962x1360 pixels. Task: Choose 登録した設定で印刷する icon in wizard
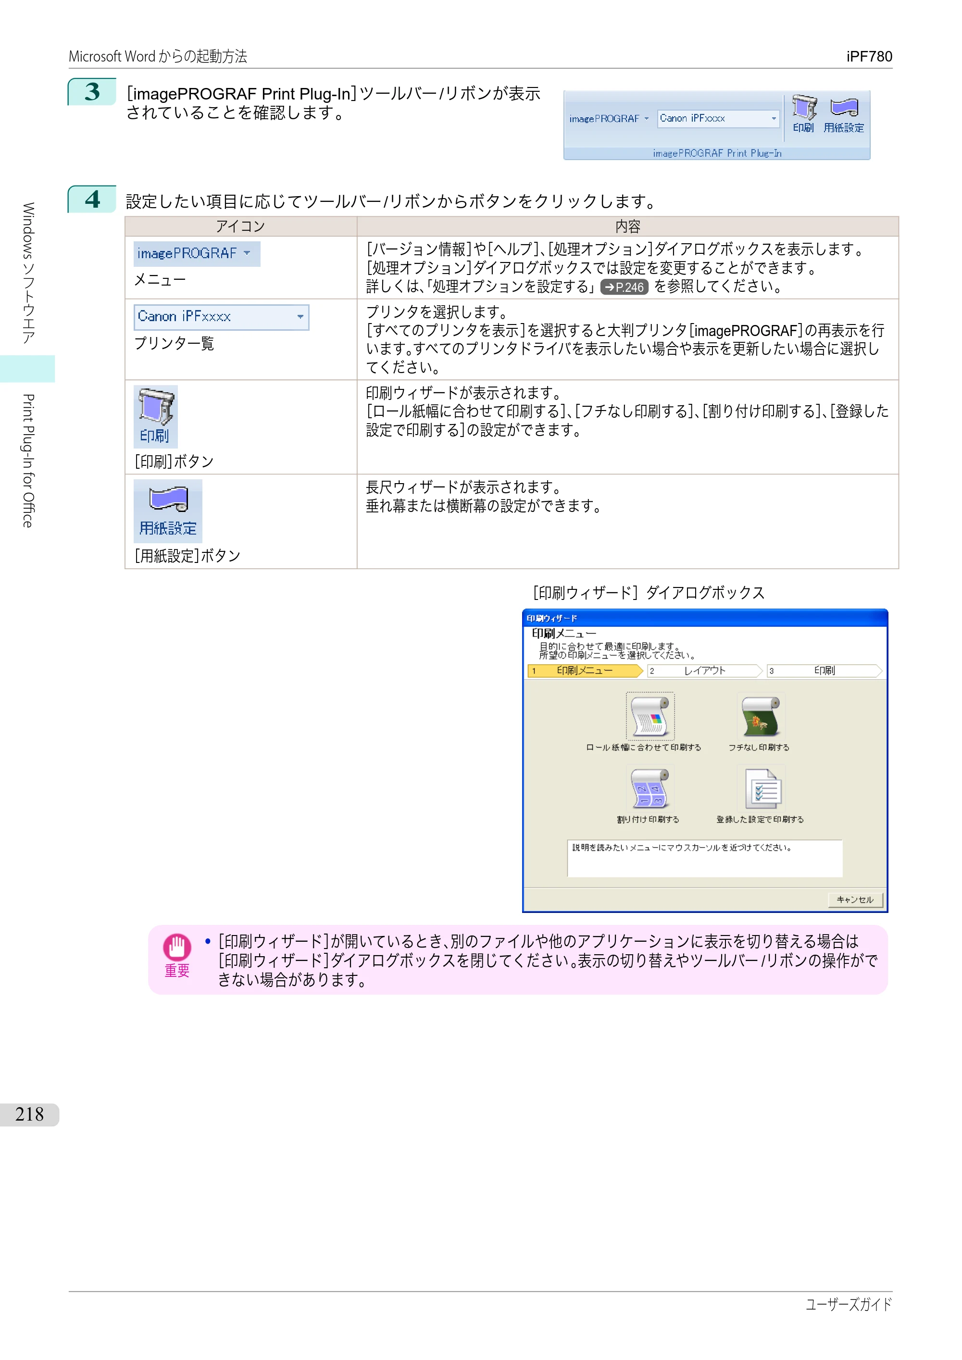(x=762, y=788)
